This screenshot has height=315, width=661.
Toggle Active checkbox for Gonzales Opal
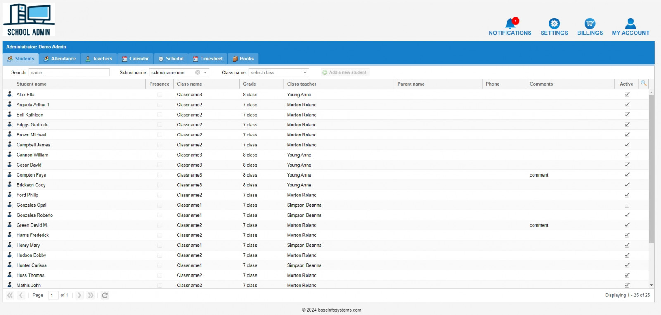tap(627, 205)
